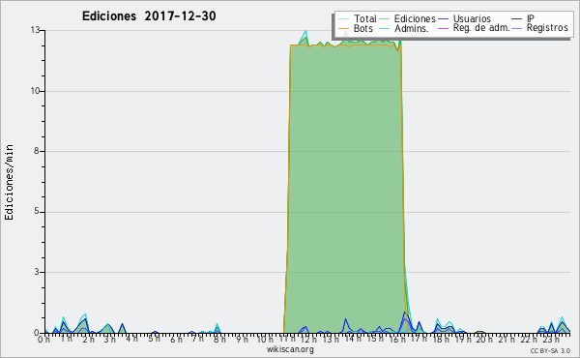Click the magenta Reg. de adm. line swatch
Image resolution: width=580 pixels, height=358 pixels.
coord(443,28)
